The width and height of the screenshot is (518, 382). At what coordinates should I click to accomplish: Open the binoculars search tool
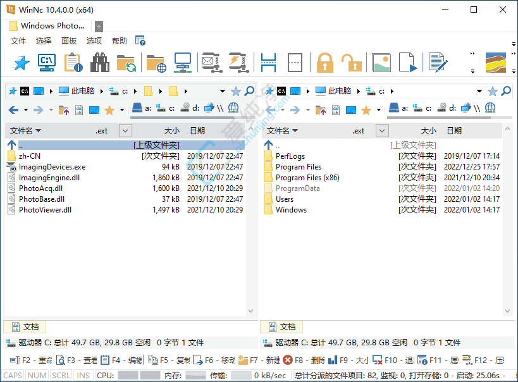(x=100, y=63)
